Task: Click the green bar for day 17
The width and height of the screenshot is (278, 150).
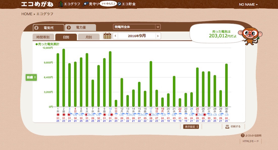Action: [x=151, y=83]
